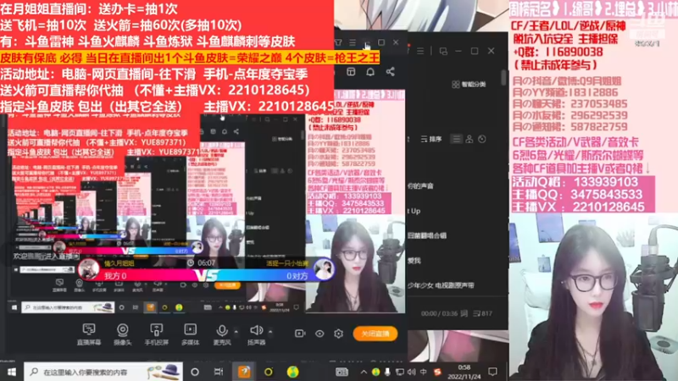678x381 pixels.
Task: Open notification center on the bottom taskbar
Action: click(492, 372)
